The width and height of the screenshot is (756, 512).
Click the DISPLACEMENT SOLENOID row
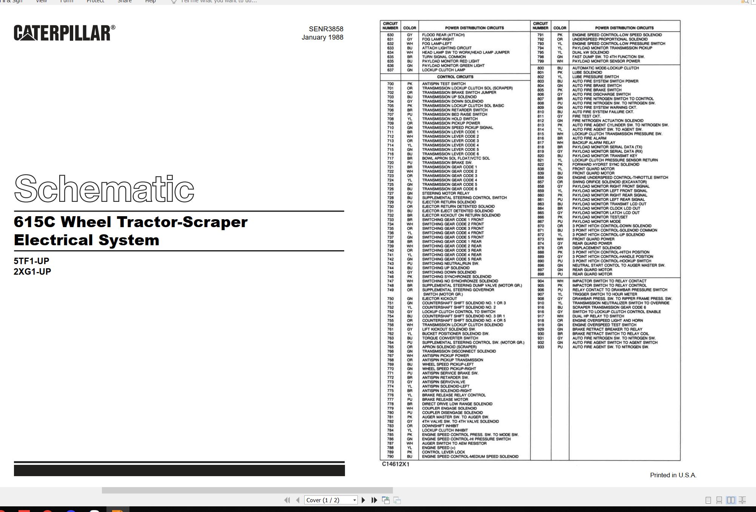click(x=605, y=248)
